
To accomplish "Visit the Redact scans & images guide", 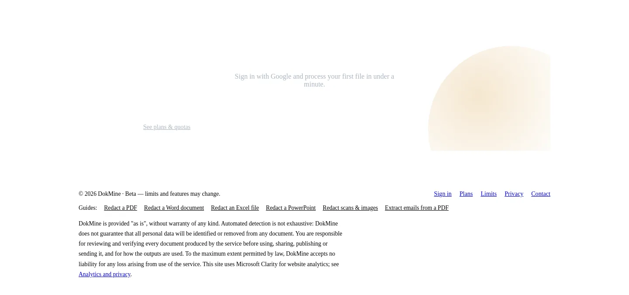I will [x=350, y=208].
